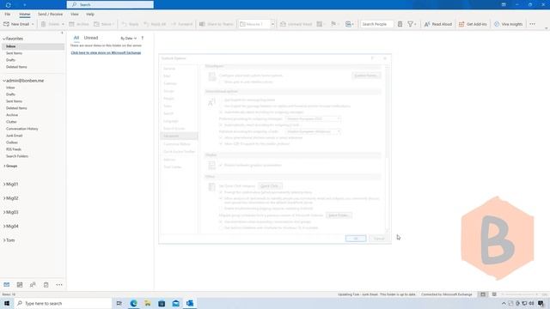Viewport: 550px width, 309px height.
Task: Click the Forward arrow icon
Action: [x=174, y=24]
